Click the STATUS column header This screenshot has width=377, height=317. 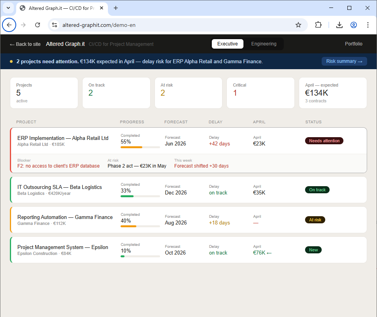(313, 122)
